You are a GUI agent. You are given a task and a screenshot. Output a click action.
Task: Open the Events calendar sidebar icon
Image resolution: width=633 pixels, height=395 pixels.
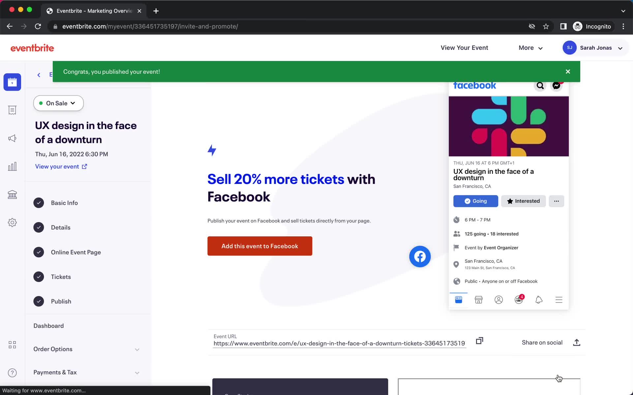(12, 82)
